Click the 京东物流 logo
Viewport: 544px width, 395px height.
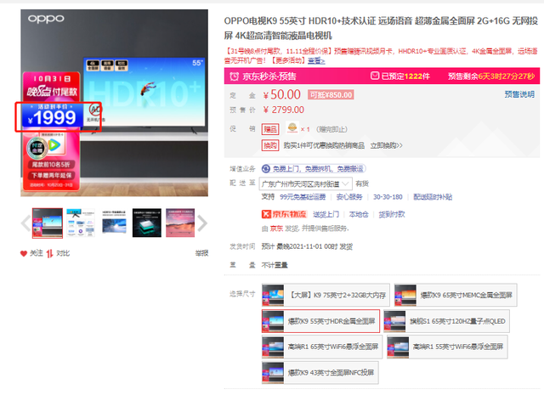pos(284,214)
